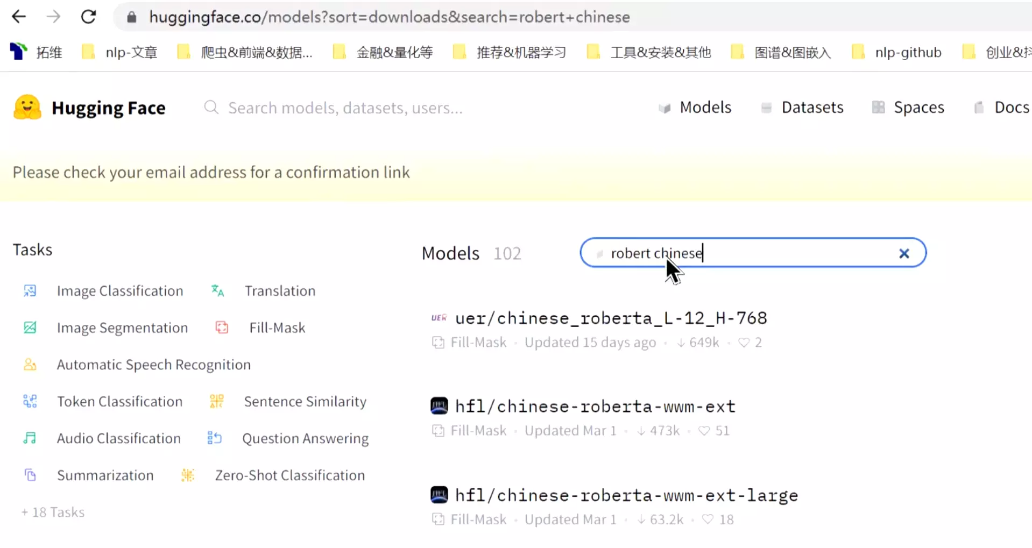Open the nlp-文章 bookmark folder

click(x=119, y=52)
